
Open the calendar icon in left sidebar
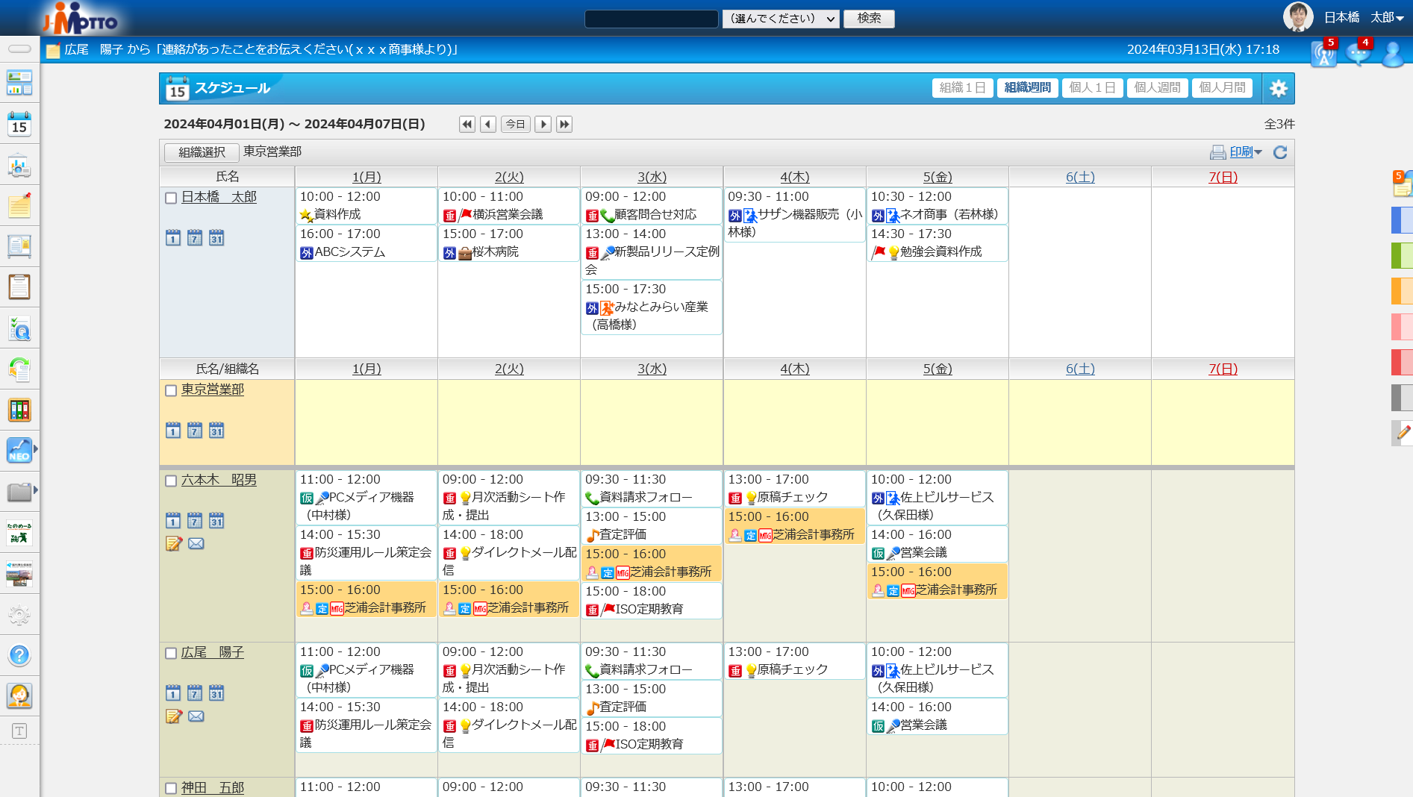click(x=19, y=124)
